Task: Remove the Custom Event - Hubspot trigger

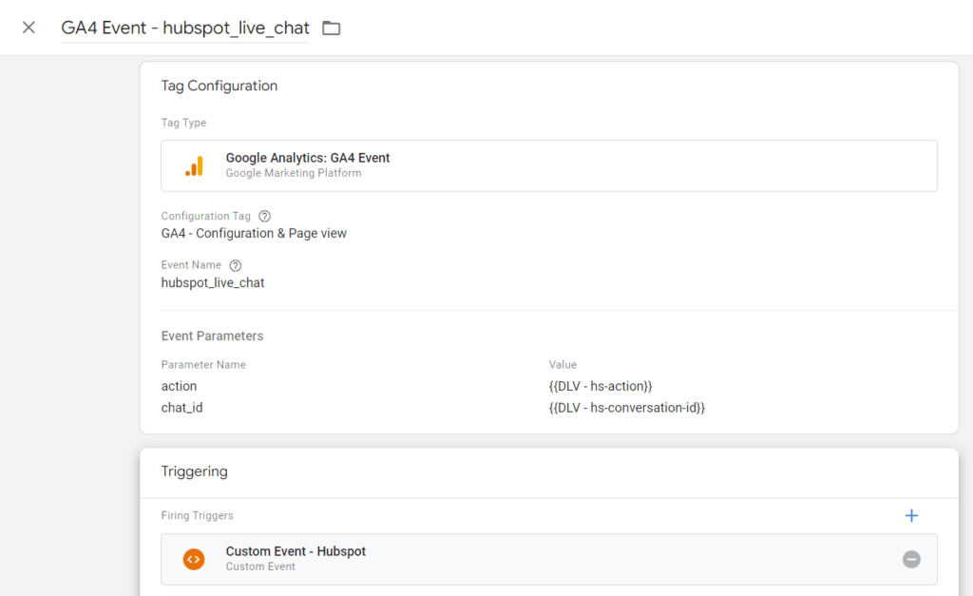Action: [x=911, y=559]
